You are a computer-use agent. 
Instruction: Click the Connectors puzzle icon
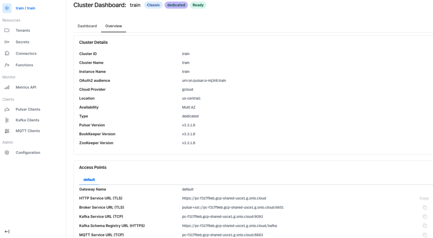(x=7, y=53)
